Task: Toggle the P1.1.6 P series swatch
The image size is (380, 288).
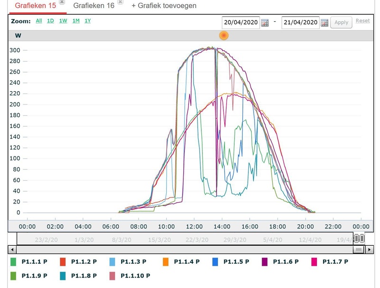Action: click(x=265, y=262)
